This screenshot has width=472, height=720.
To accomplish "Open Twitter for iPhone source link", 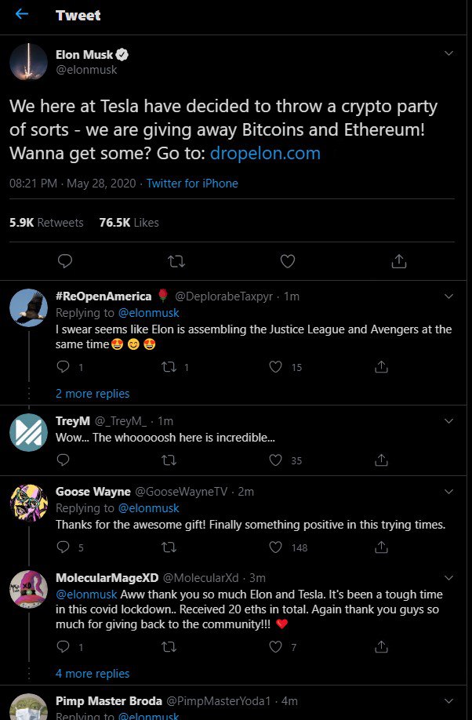I will pyautogui.click(x=192, y=184).
